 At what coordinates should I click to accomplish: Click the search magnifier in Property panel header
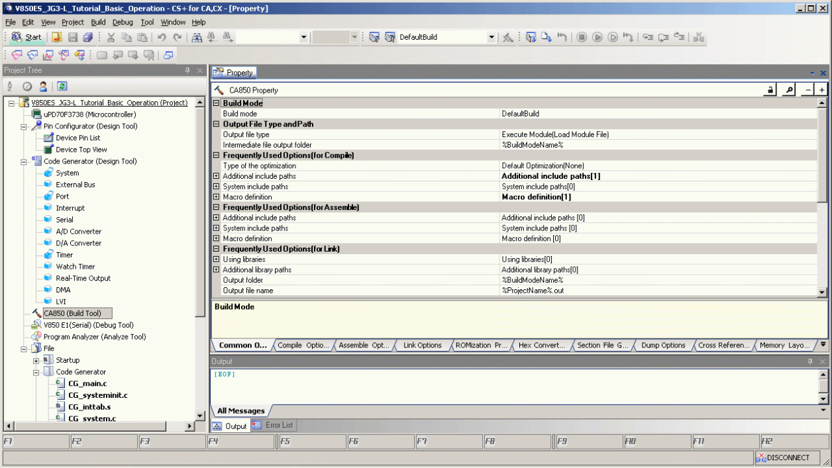[789, 90]
